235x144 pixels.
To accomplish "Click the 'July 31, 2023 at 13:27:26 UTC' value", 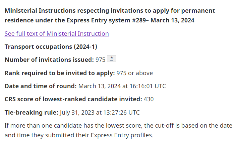I will (100, 113).
